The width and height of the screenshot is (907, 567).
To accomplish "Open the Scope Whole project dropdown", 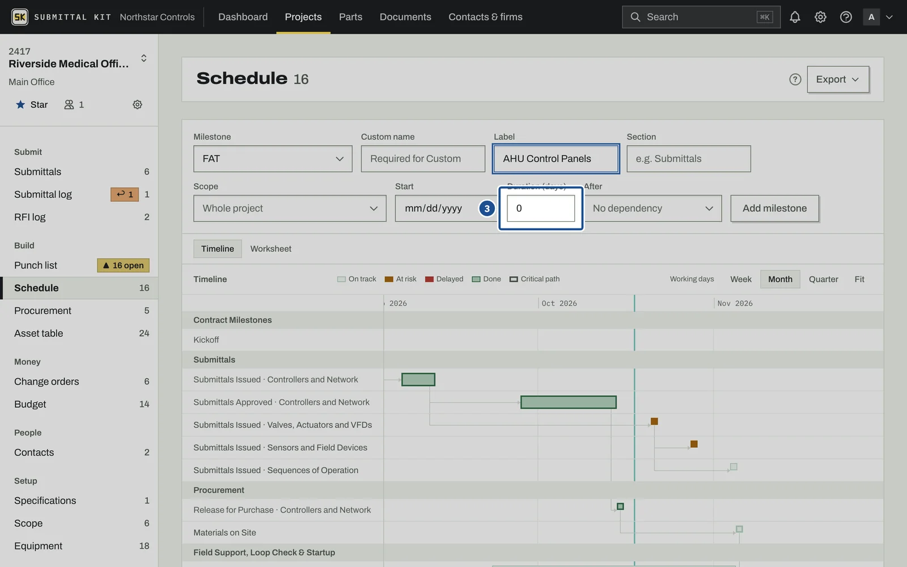I will (x=290, y=209).
